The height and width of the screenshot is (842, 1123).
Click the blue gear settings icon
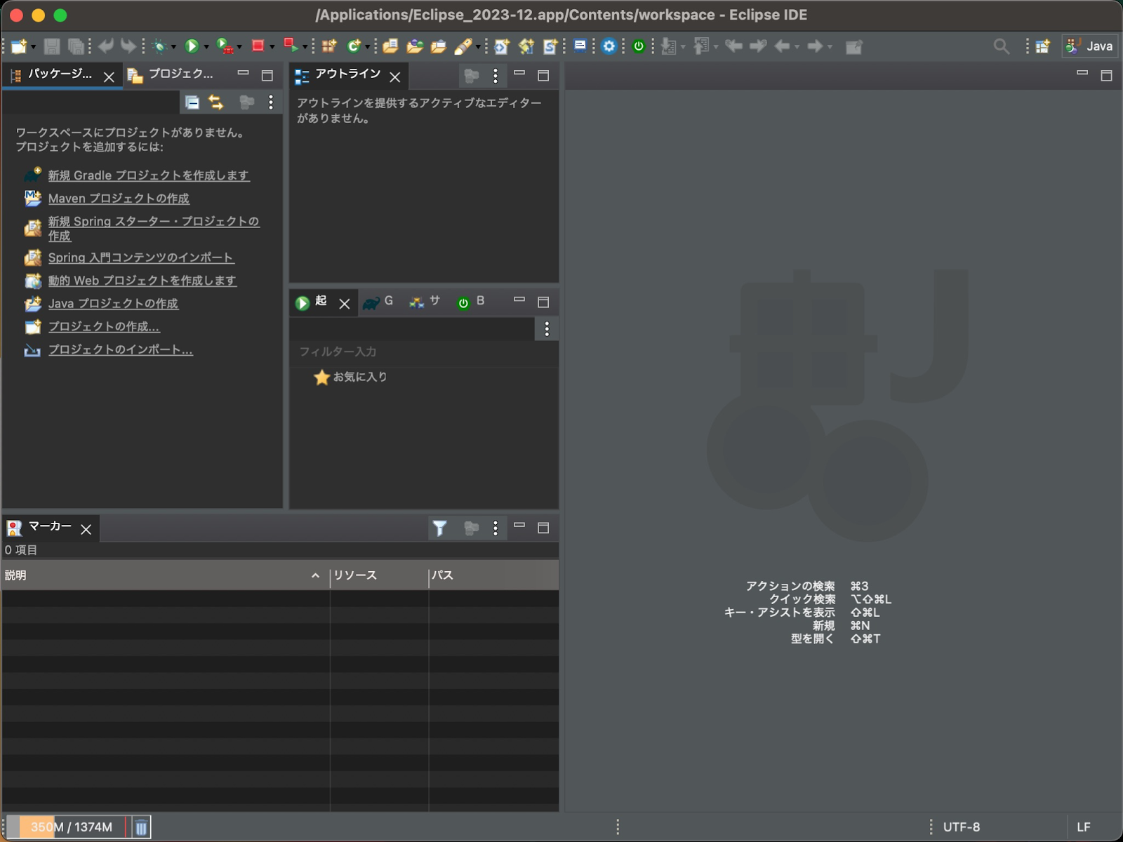609,46
